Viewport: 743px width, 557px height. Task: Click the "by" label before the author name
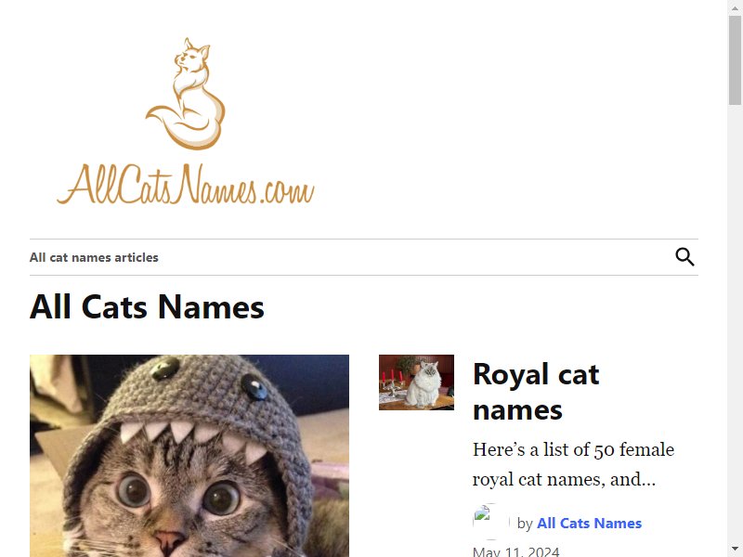pos(525,524)
